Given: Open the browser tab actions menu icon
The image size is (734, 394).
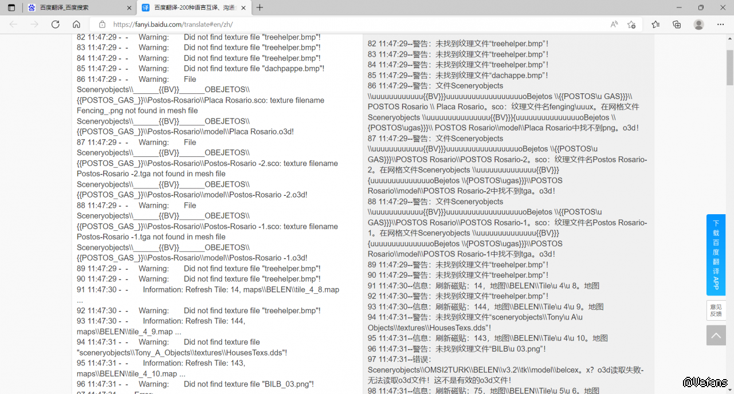Looking at the screenshot, I should point(13,7).
